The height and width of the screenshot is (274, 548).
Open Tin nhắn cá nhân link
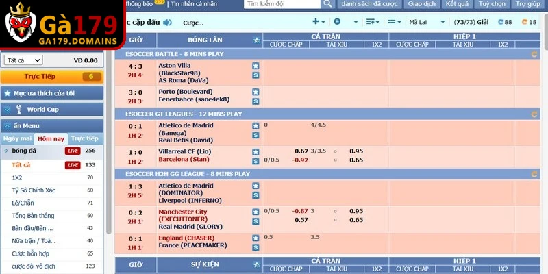click(x=194, y=4)
